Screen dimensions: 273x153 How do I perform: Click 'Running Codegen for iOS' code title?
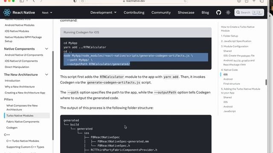[x=81, y=32]
